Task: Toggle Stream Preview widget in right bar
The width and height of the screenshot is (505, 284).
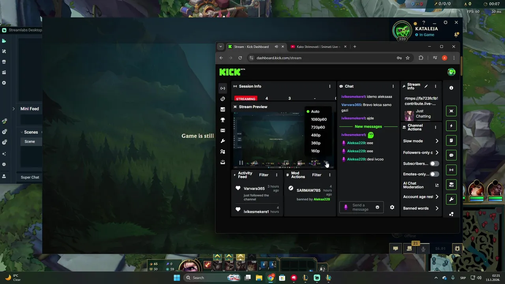Action: [451, 111]
